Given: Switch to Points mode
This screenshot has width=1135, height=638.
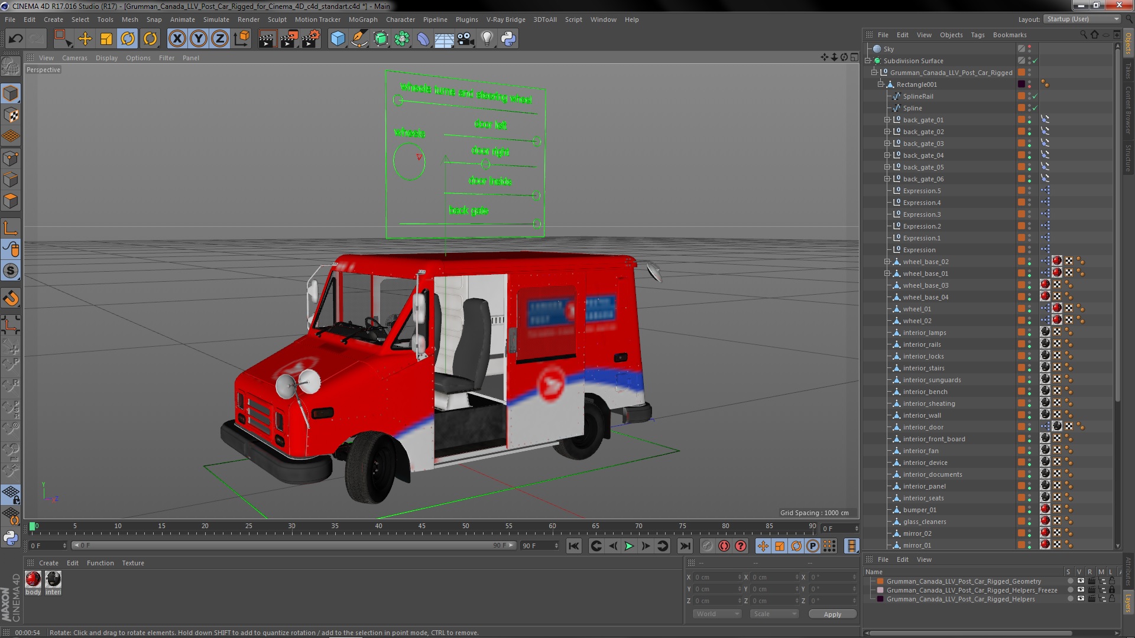Looking at the screenshot, I should [x=11, y=158].
